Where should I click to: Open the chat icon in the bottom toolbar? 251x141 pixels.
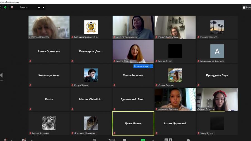tap(124, 140)
